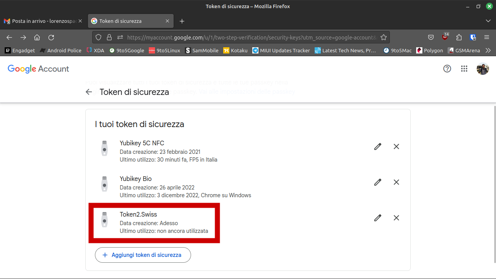Click the Yubikey Bio key image
The height and width of the screenshot is (279, 496).
(x=104, y=184)
